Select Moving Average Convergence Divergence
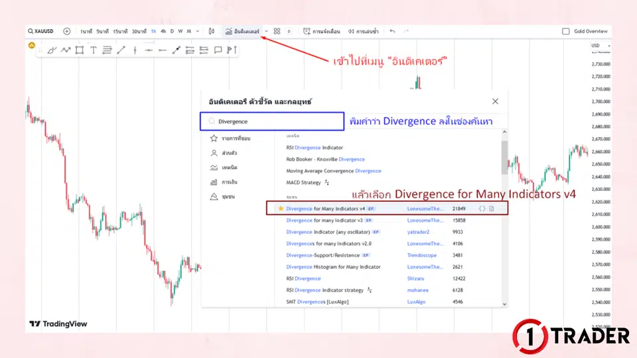This screenshot has height=358, width=637. point(334,171)
